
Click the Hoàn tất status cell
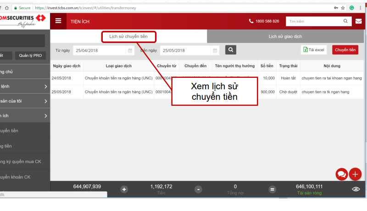(288, 78)
